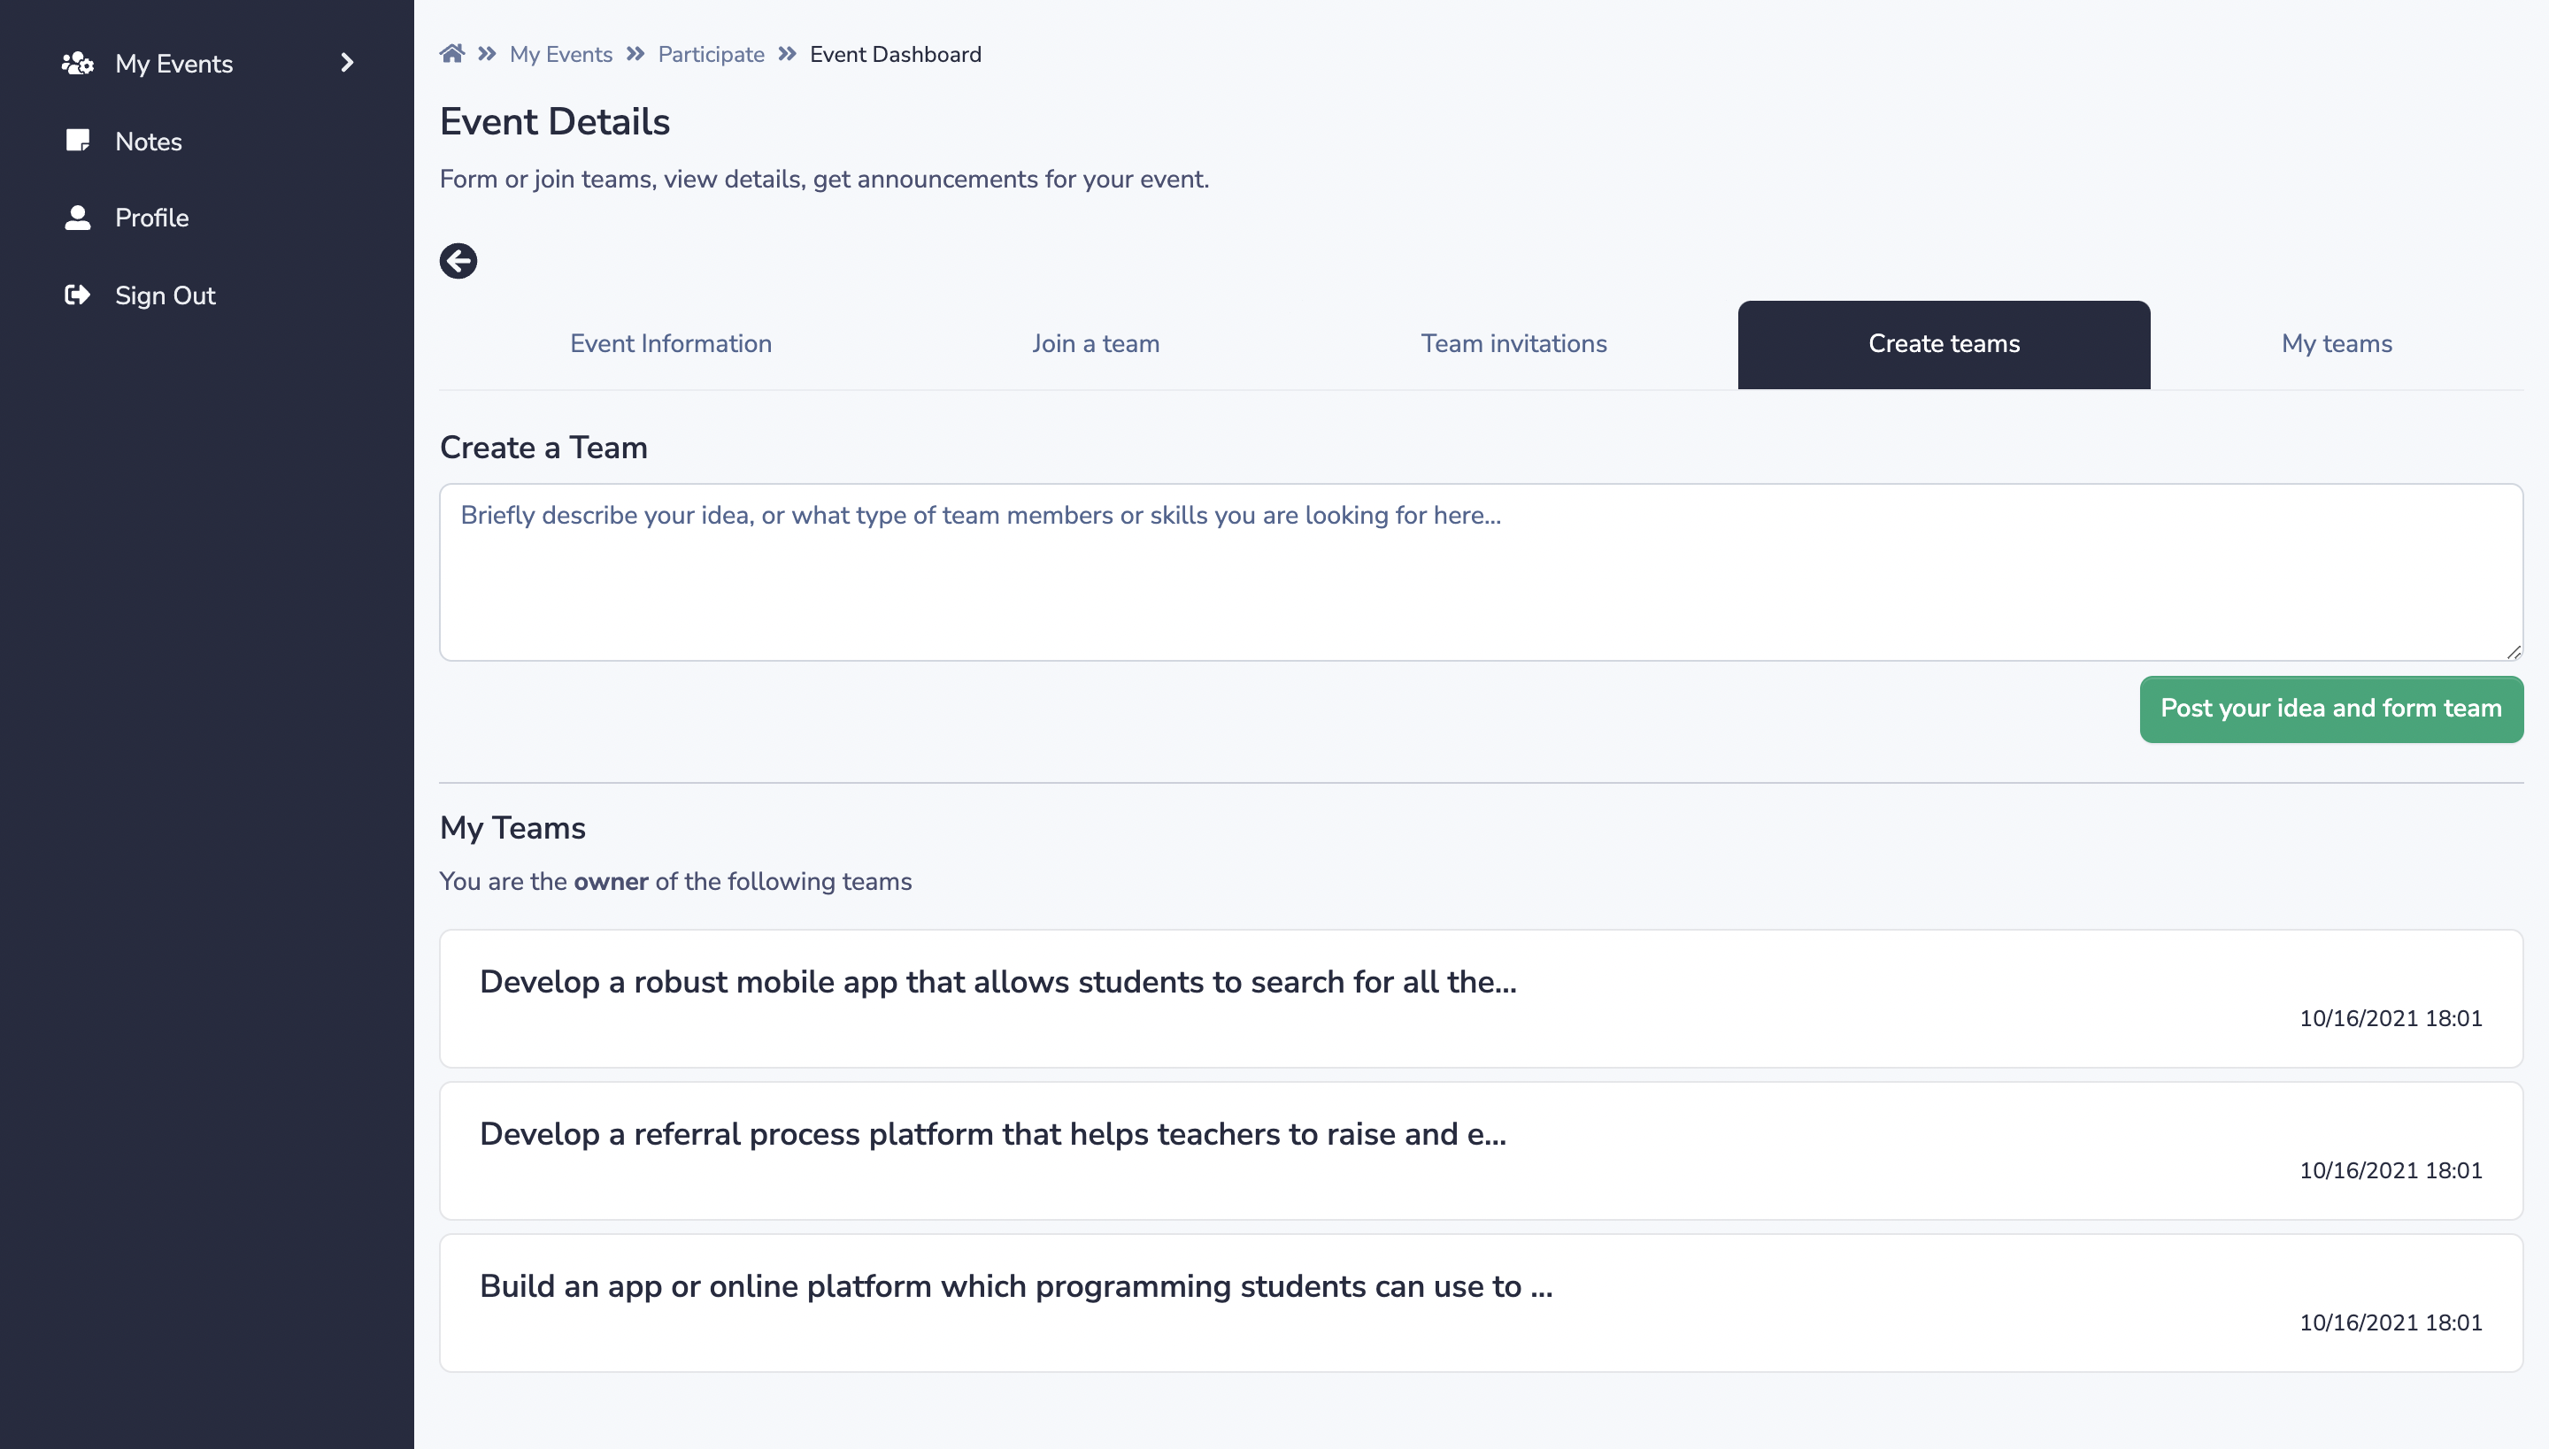Click the Notes sticky note icon
Screen dimensions: 2549x1449
78,141
